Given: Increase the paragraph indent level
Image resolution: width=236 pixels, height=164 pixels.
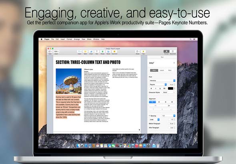Looking at the screenshot, I should 169,106.
